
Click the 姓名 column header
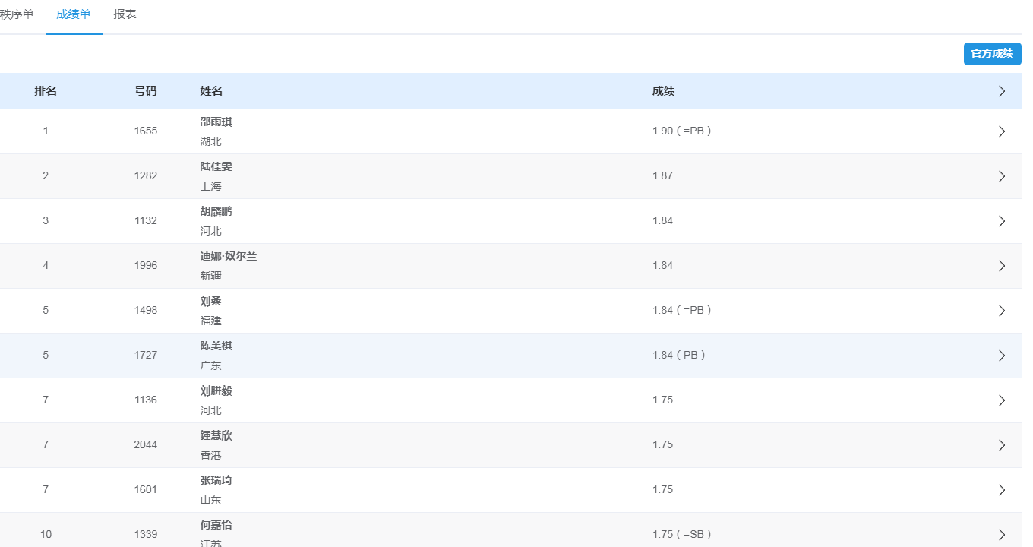pyautogui.click(x=211, y=91)
